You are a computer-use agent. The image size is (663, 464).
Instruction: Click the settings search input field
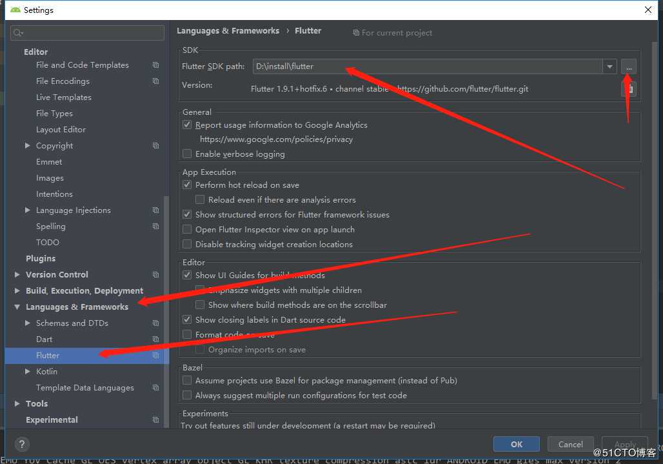[x=88, y=33]
